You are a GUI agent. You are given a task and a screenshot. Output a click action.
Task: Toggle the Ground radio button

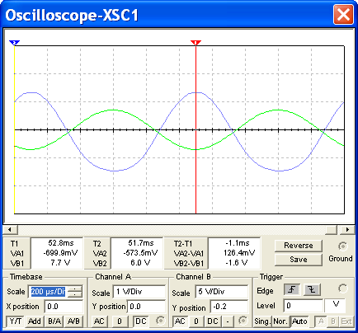pyautogui.click(x=342, y=246)
